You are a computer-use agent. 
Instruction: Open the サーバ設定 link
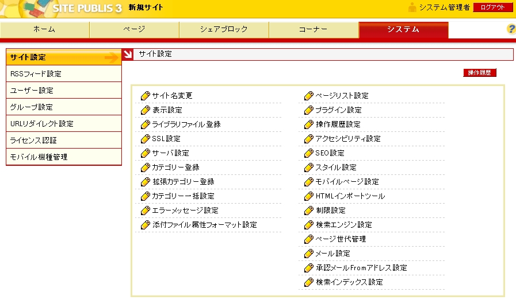[170, 153]
